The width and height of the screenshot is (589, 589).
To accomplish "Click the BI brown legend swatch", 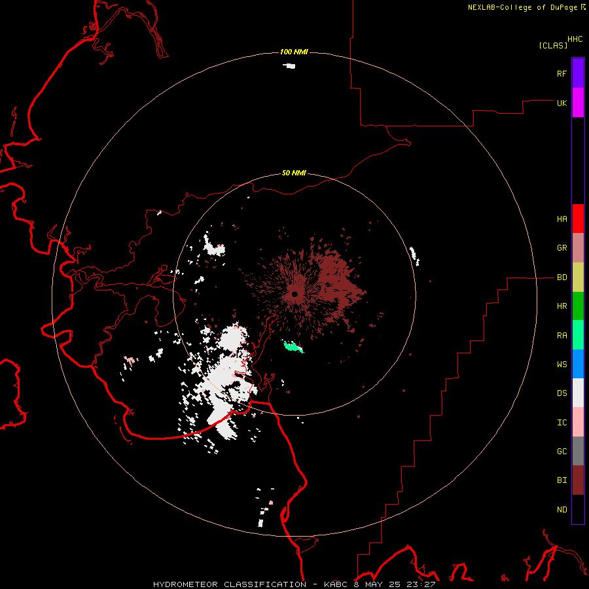I will 578,480.
